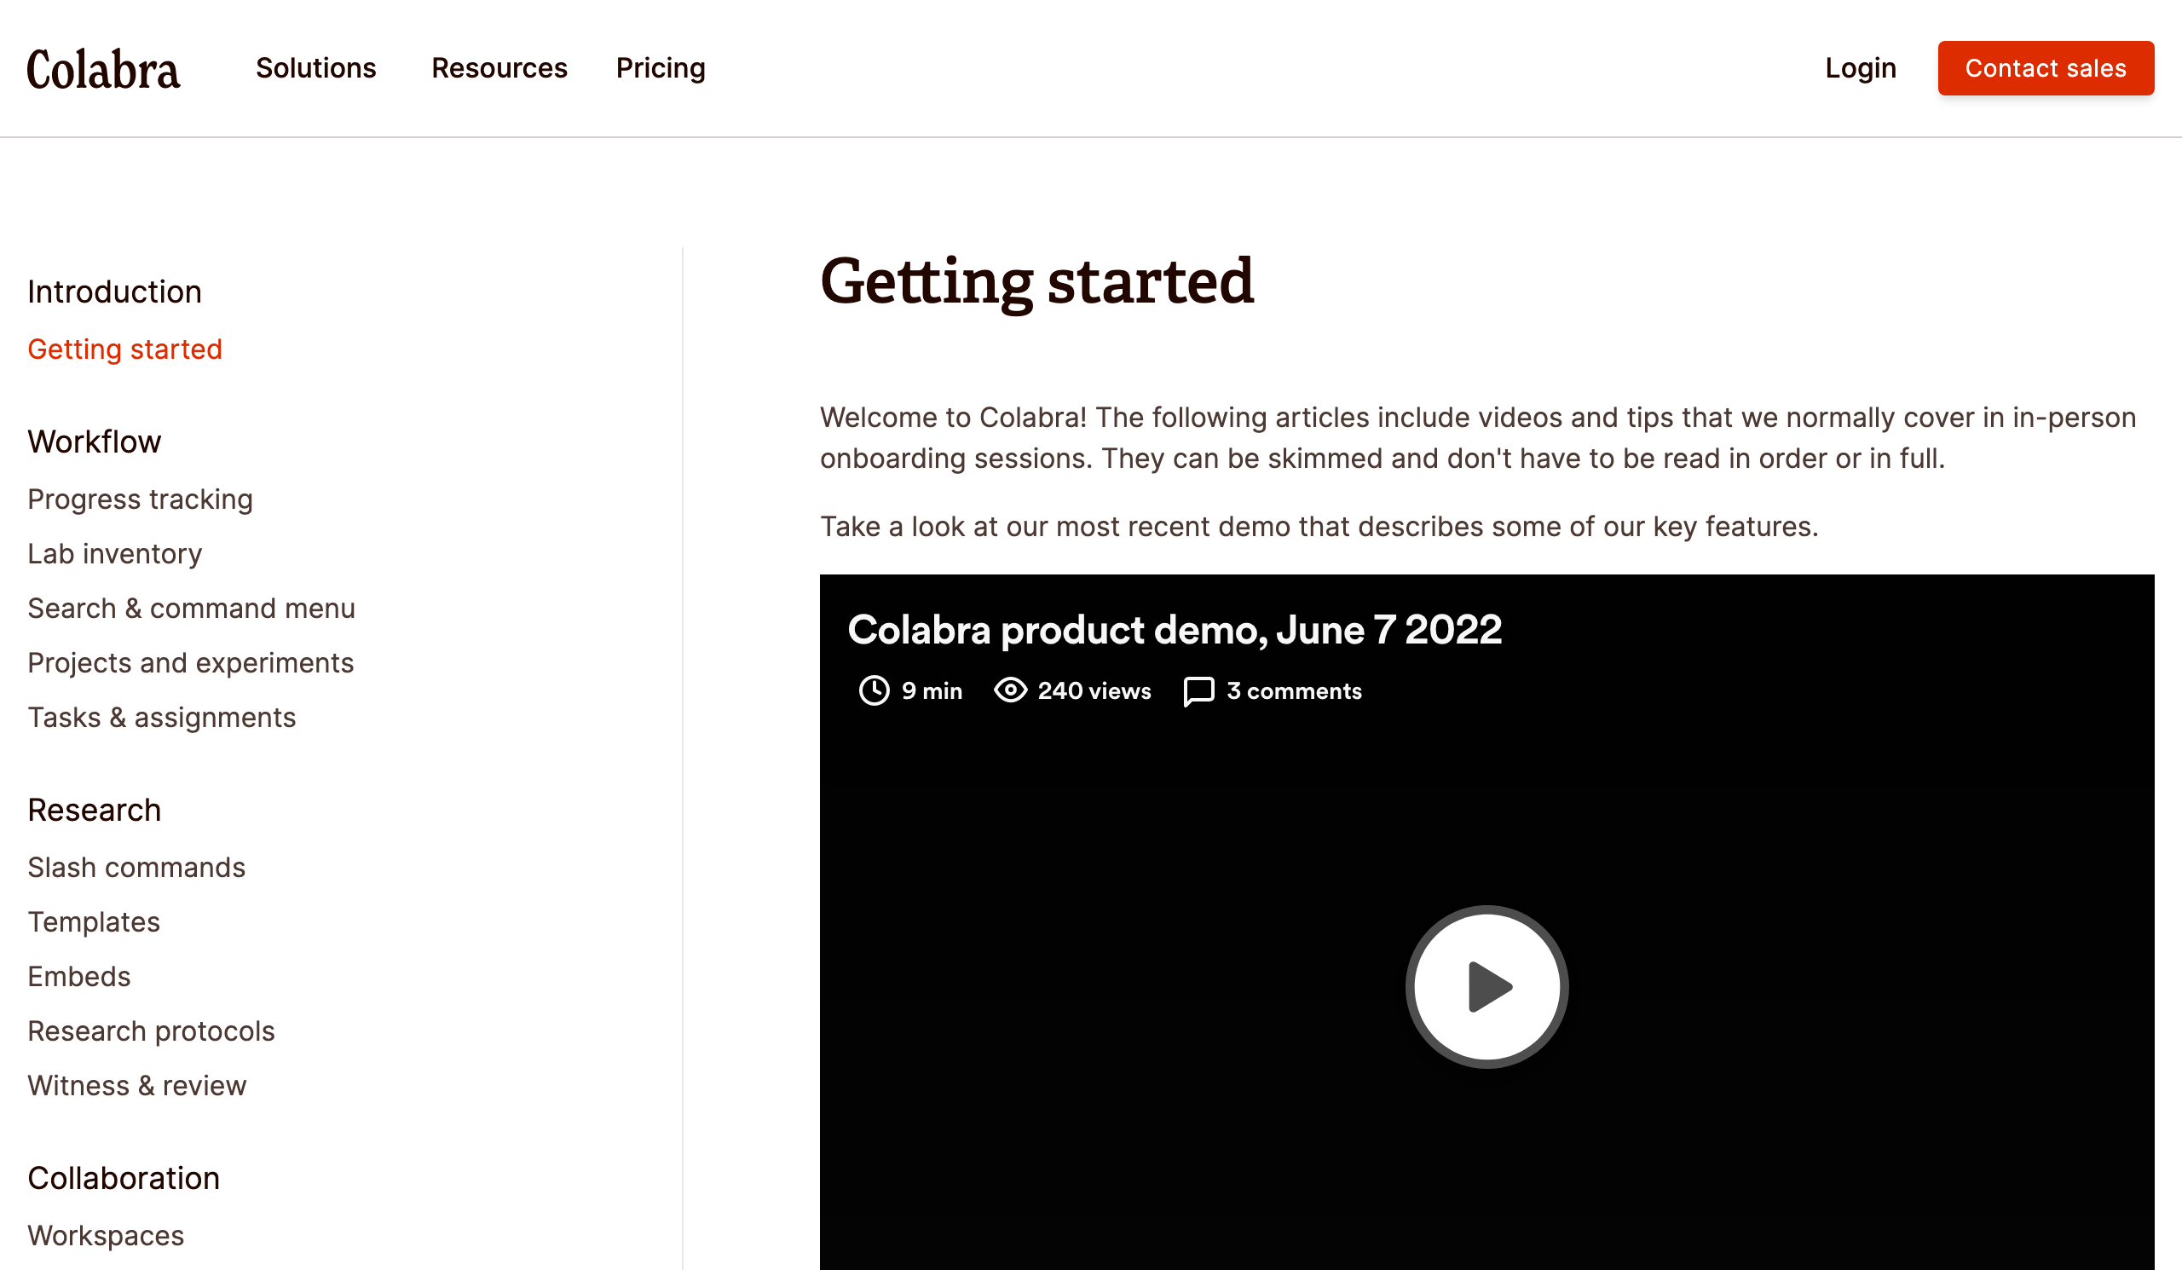Open the Lab inventory article

[115, 554]
